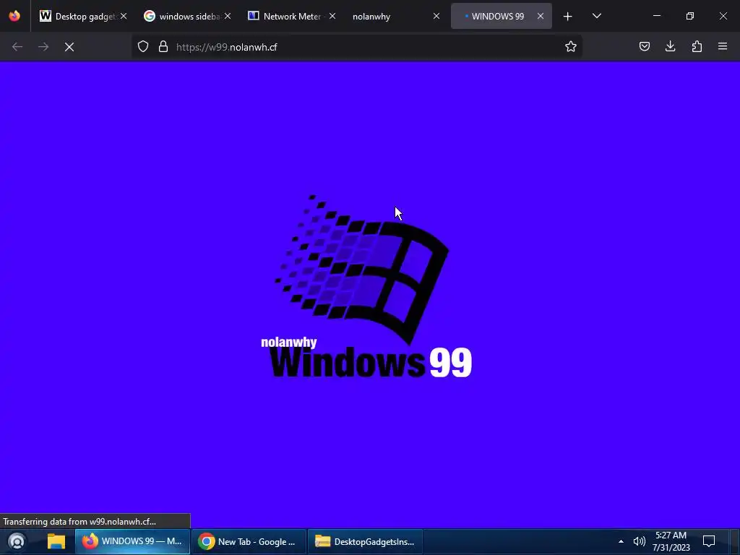The width and height of the screenshot is (740, 555).
Task: Open Firefox application menu
Action: pos(723,47)
